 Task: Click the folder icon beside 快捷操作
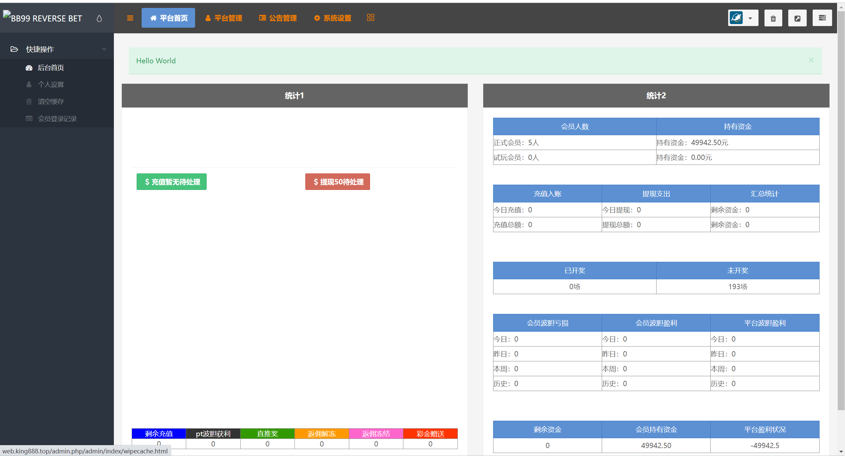14,49
